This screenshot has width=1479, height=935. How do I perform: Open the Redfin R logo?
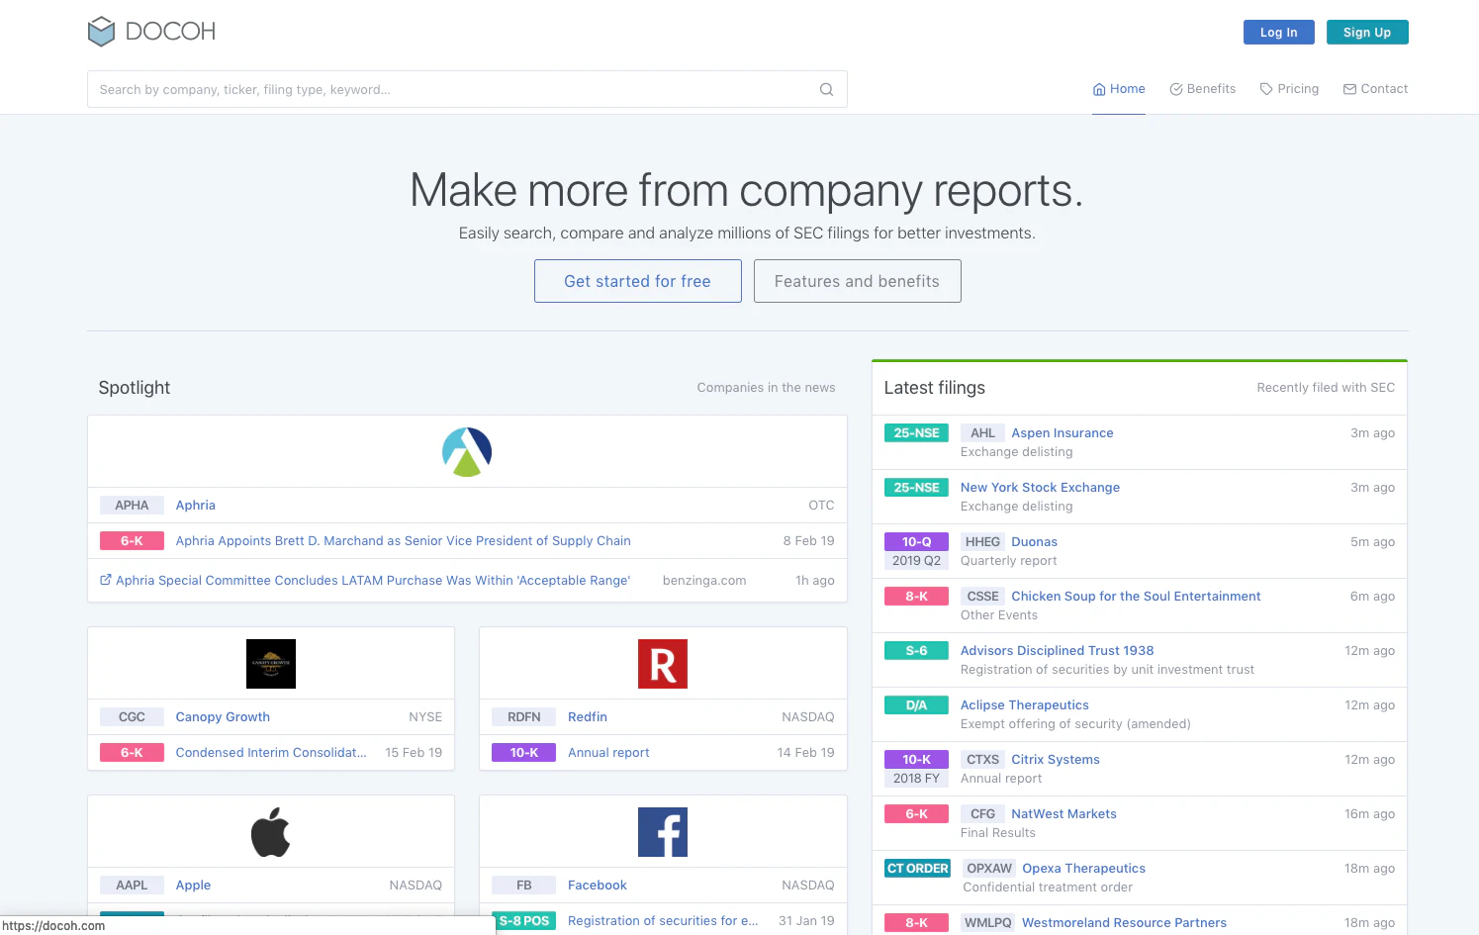(663, 664)
